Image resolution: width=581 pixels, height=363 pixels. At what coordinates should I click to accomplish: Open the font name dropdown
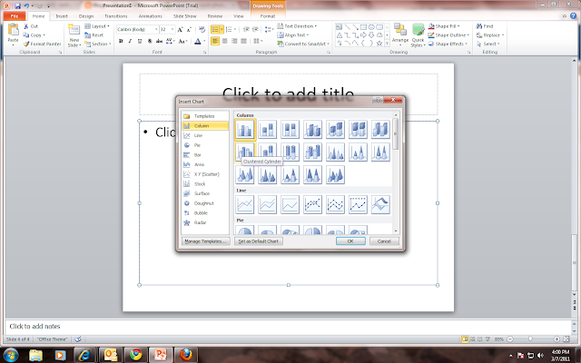coord(156,29)
